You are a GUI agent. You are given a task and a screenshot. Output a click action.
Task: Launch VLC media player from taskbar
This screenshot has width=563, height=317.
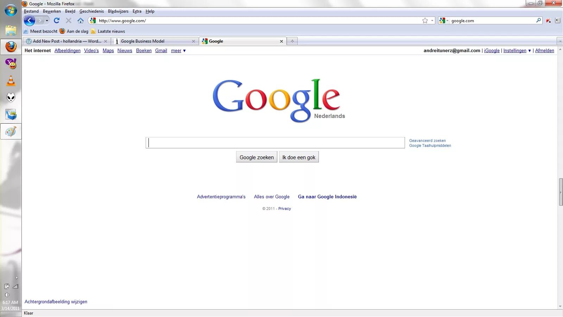(x=11, y=81)
